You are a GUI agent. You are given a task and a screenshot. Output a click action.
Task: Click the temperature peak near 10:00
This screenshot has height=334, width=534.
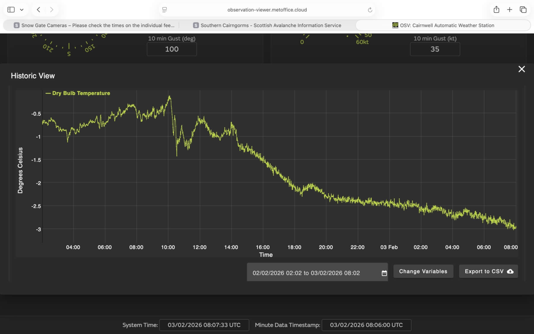[x=169, y=96]
